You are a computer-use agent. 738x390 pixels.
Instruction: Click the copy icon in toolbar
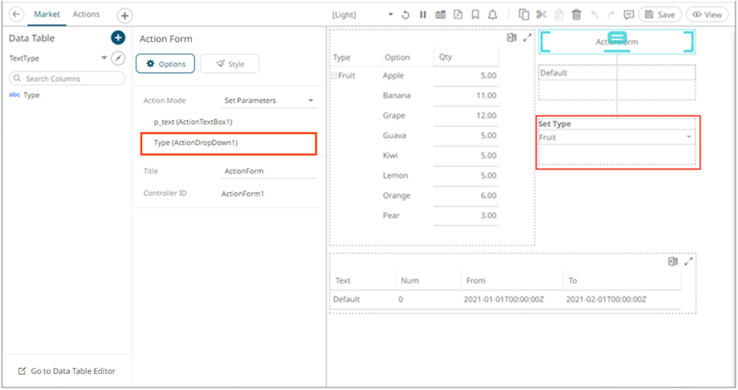point(523,15)
